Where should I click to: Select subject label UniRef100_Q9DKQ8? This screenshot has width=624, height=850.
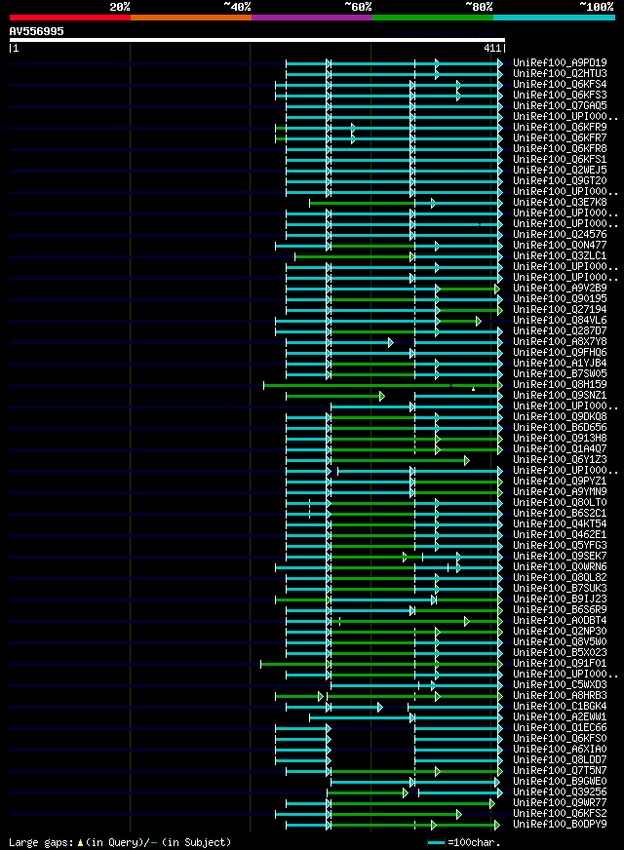[x=560, y=417]
